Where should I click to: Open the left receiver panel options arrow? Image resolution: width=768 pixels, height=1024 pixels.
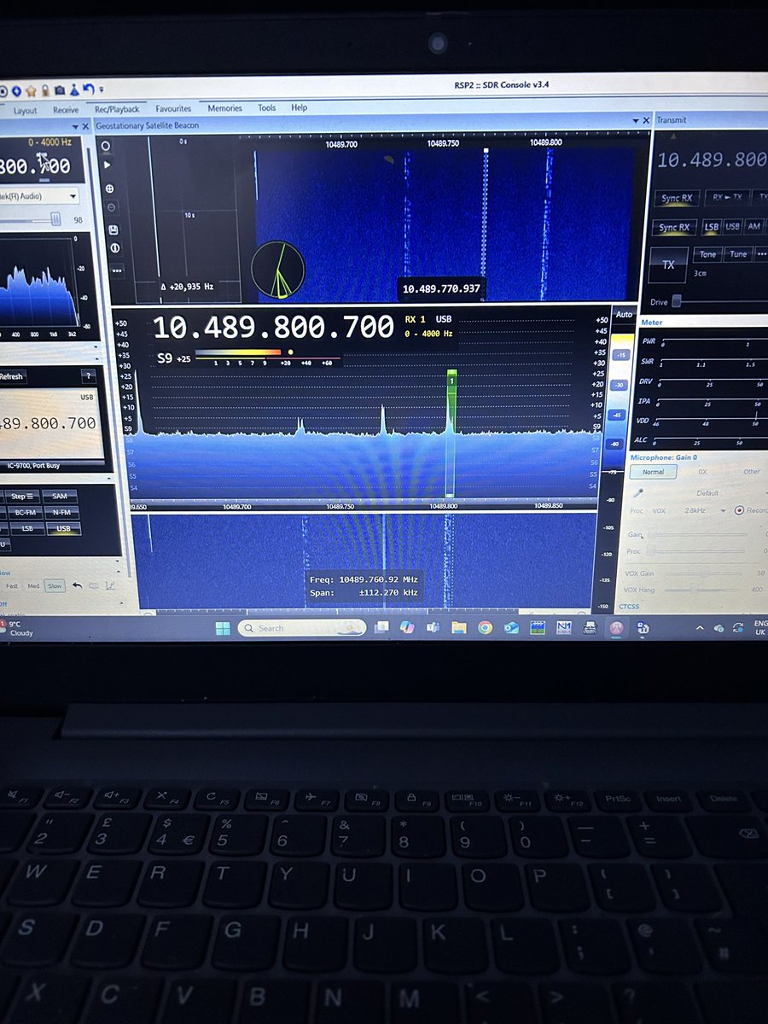(x=75, y=127)
